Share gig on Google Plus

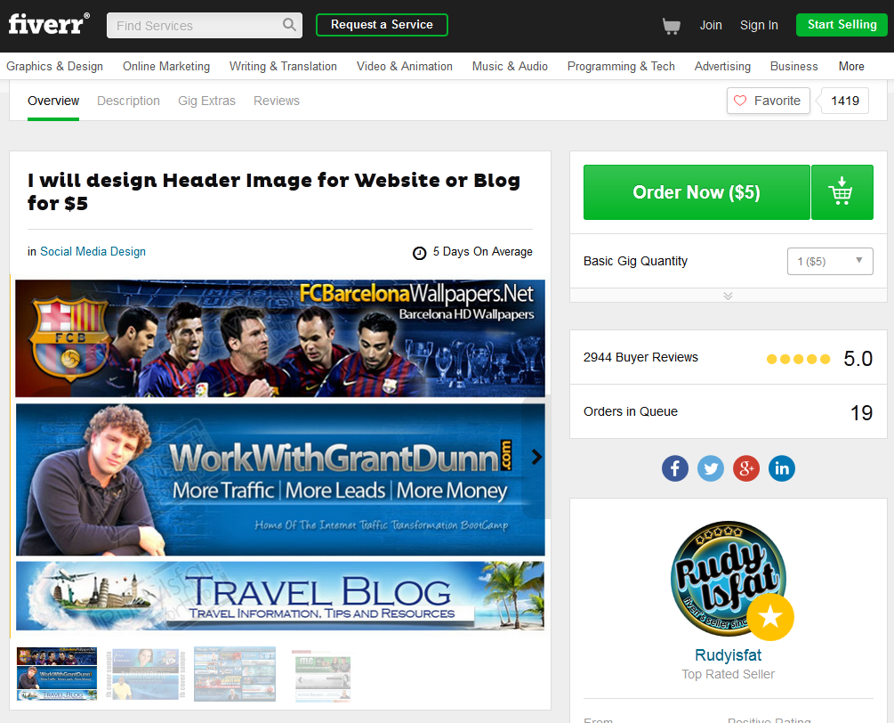[x=746, y=468]
